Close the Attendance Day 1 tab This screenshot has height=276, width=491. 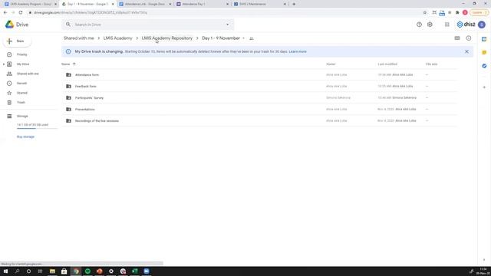pos(228,4)
